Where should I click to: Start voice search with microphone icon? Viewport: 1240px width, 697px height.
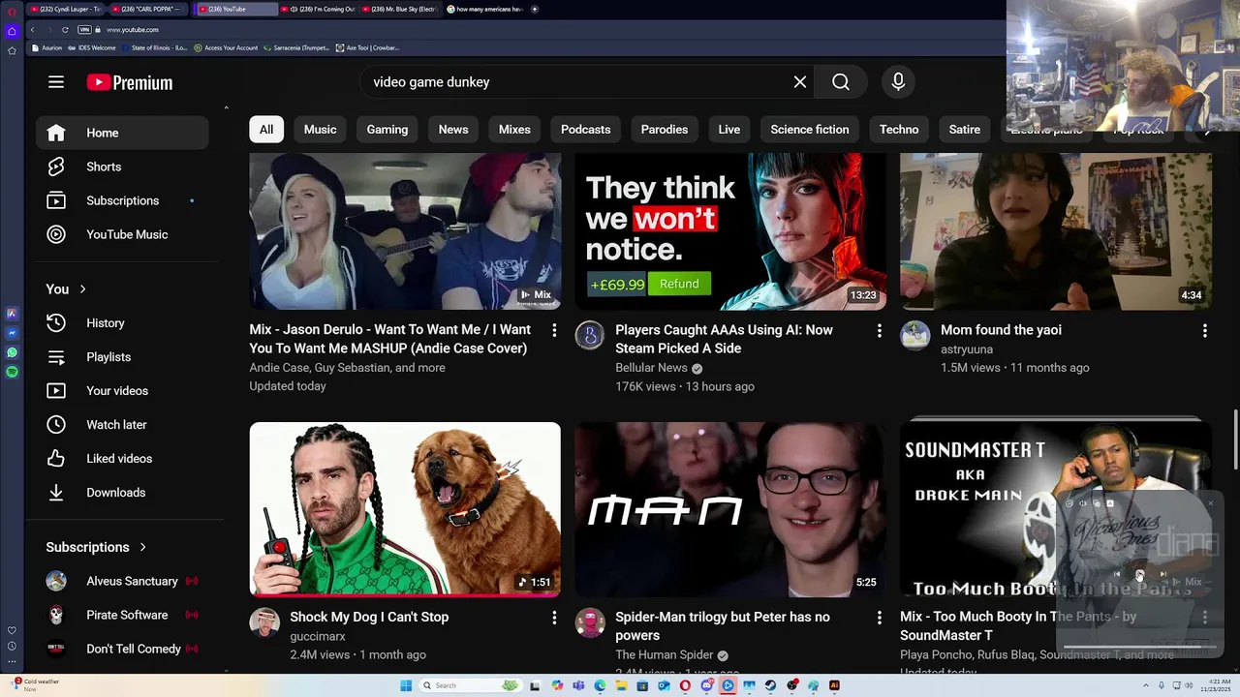point(898,82)
